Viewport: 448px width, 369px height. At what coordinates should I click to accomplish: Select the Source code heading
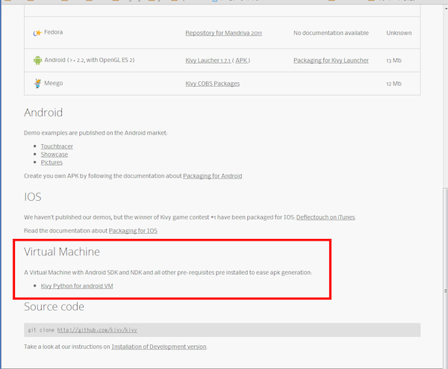click(x=54, y=306)
